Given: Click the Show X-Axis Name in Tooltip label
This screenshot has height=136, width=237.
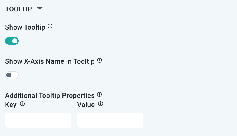Looking at the screenshot, I should click(50, 61).
